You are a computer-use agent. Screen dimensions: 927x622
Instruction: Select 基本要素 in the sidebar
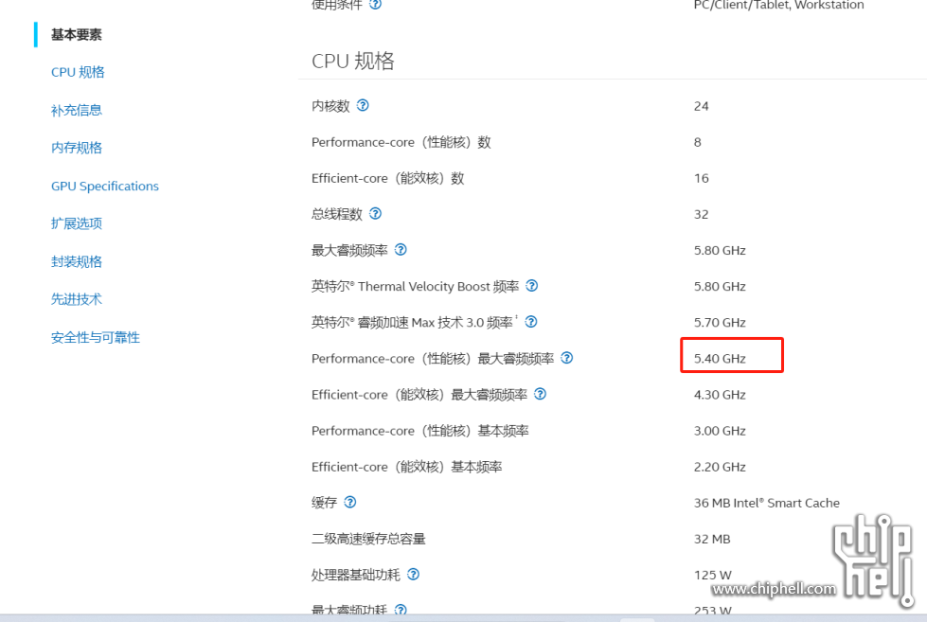click(x=77, y=34)
